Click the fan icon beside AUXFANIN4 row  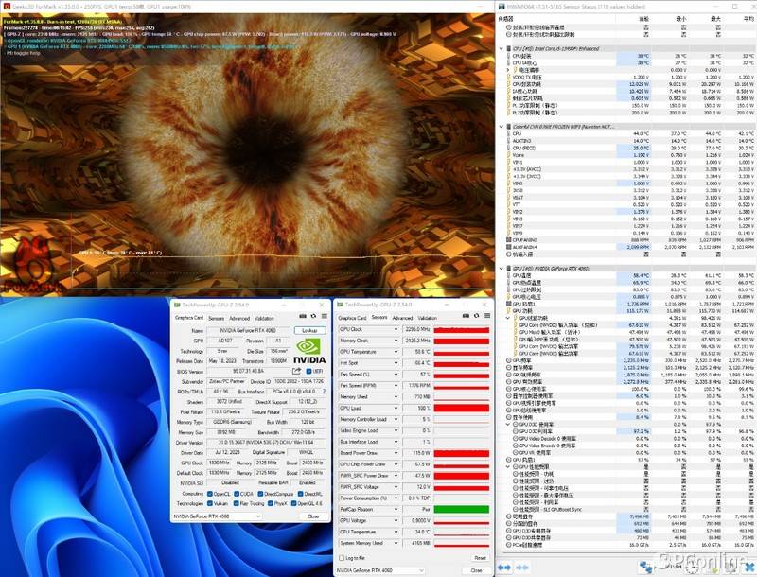(509, 247)
